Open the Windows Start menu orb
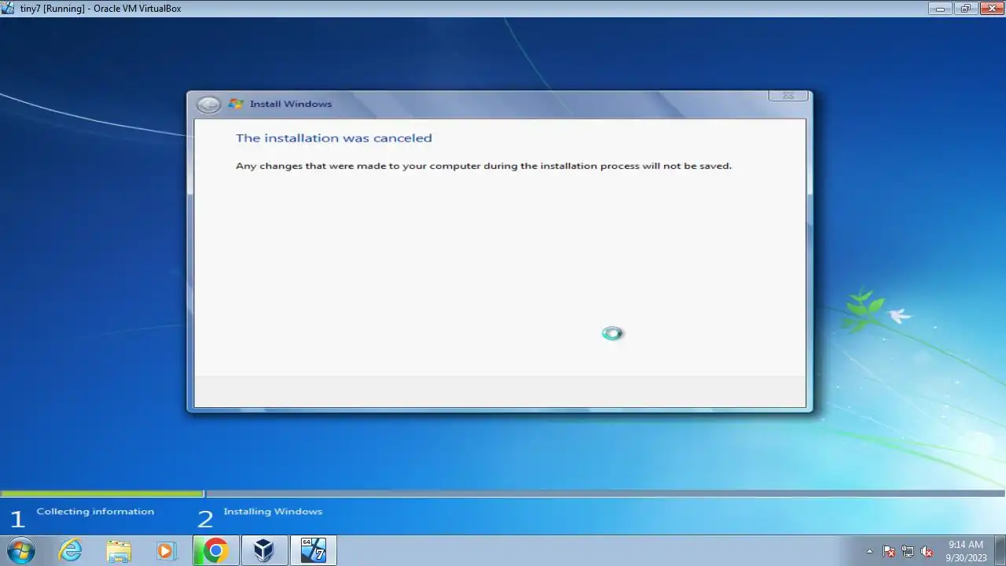The image size is (1006, 566). 20,550
